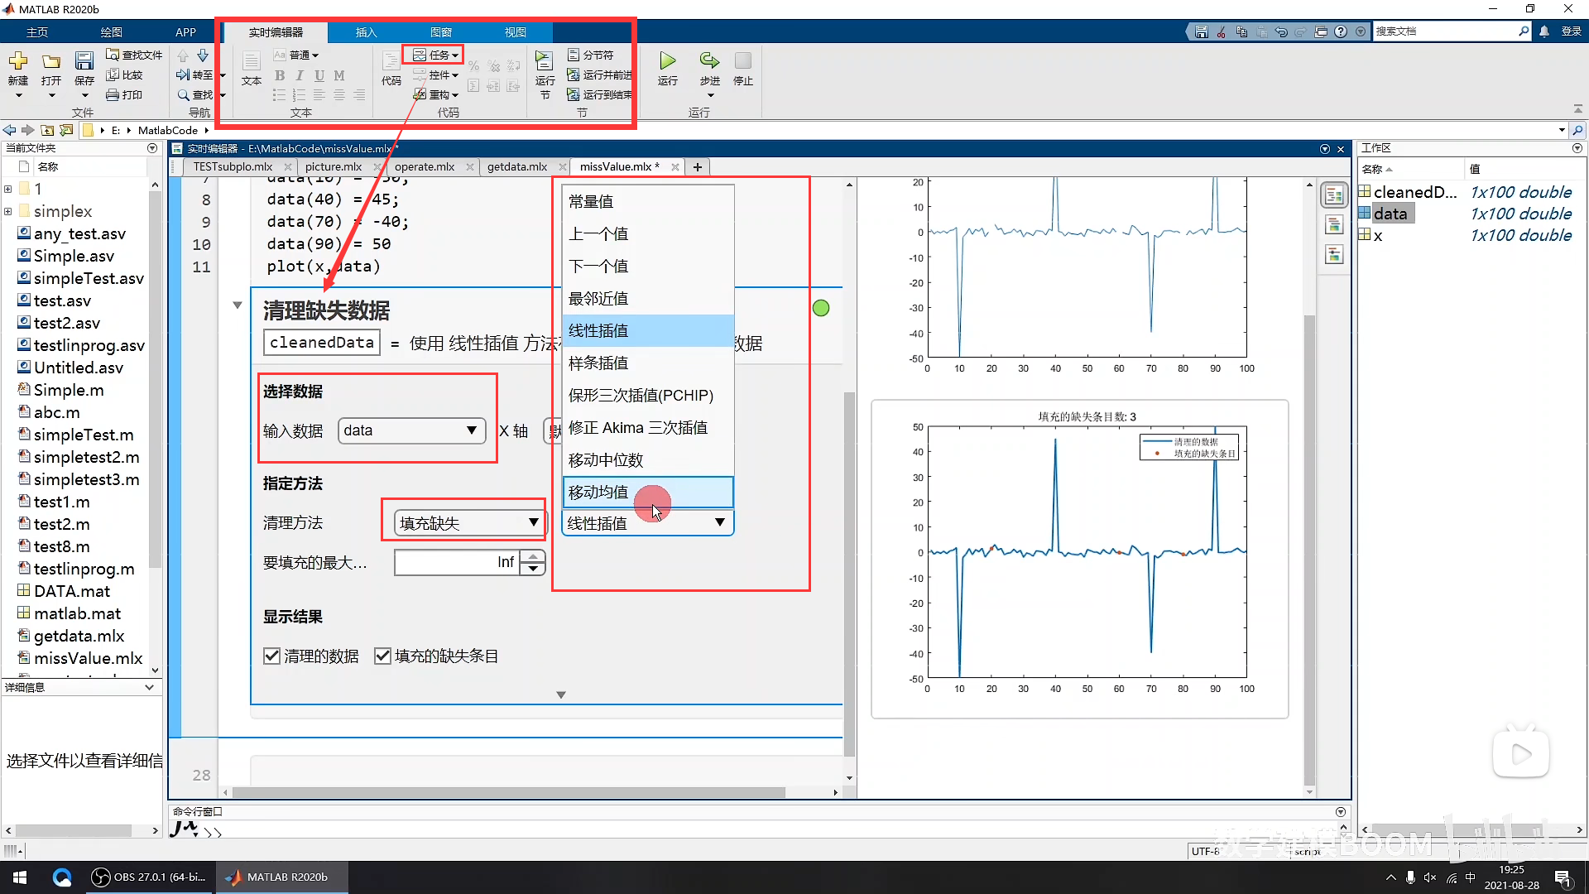Open the 重构 (Refactor) dropdown

(435, 94)
